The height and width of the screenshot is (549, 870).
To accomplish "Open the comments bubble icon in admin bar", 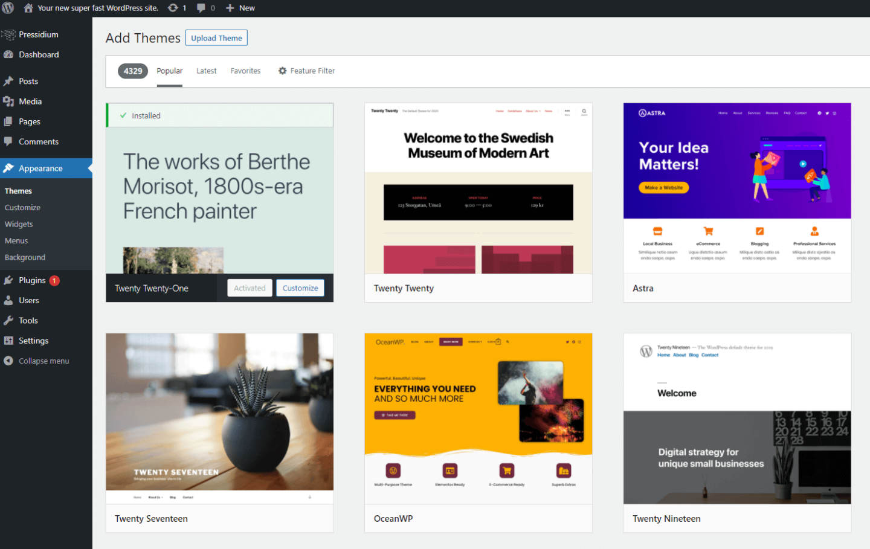I will [201, 8].
